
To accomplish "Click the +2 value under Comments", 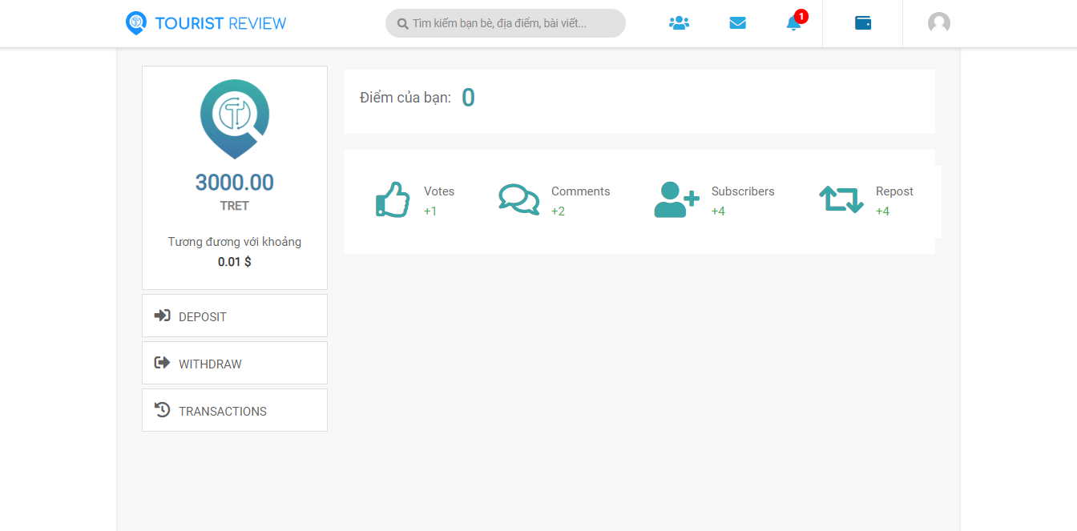I will click(558, 211).
